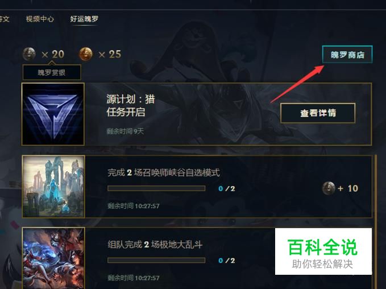Click the 完成2场召唤师峡谷自选模式 progress bar
Screen dimensions: 386x289
pyautogui.click(x=156, y=188)
